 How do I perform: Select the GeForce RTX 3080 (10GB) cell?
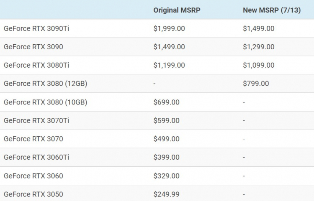click(x=45, y=102)
